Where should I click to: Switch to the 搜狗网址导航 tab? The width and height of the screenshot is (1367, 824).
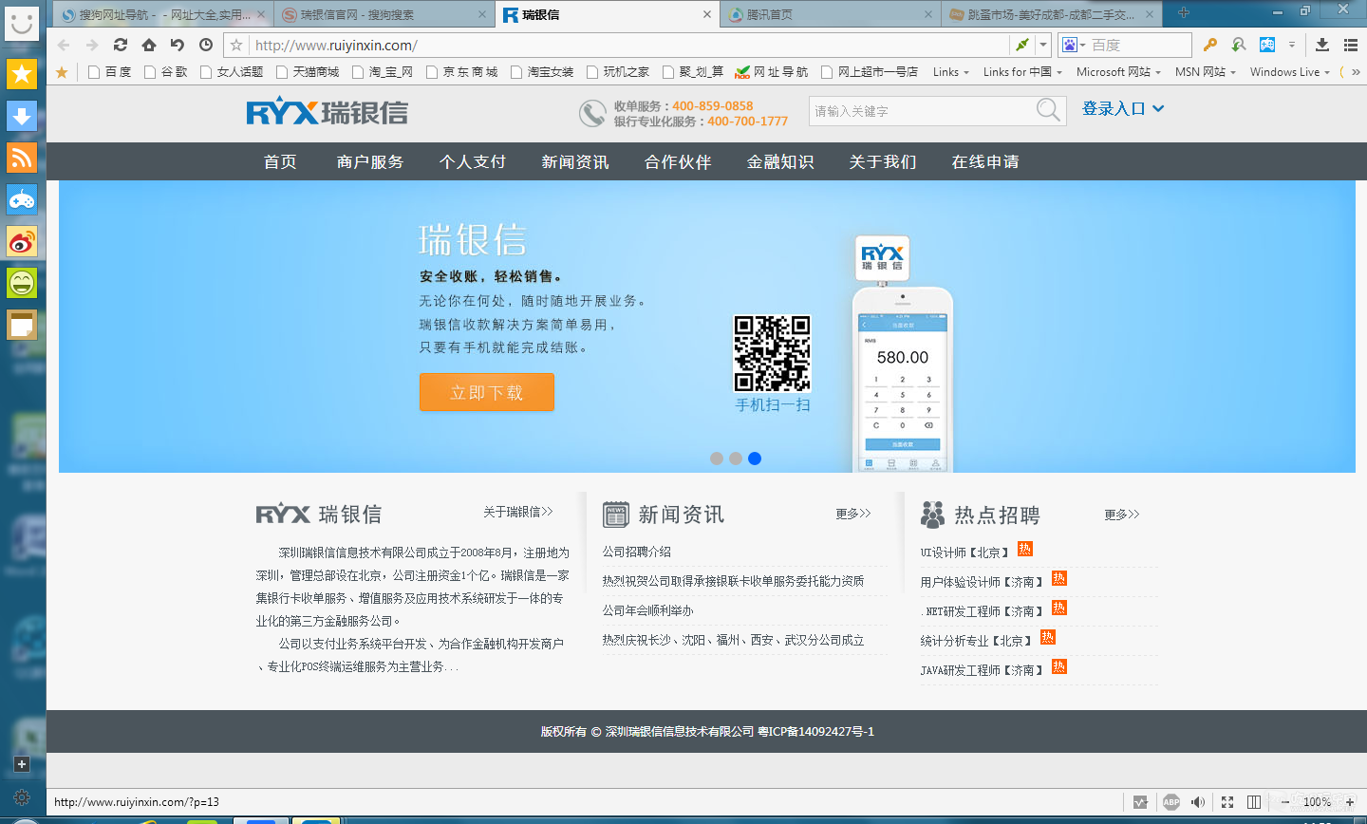click(162, 14)
